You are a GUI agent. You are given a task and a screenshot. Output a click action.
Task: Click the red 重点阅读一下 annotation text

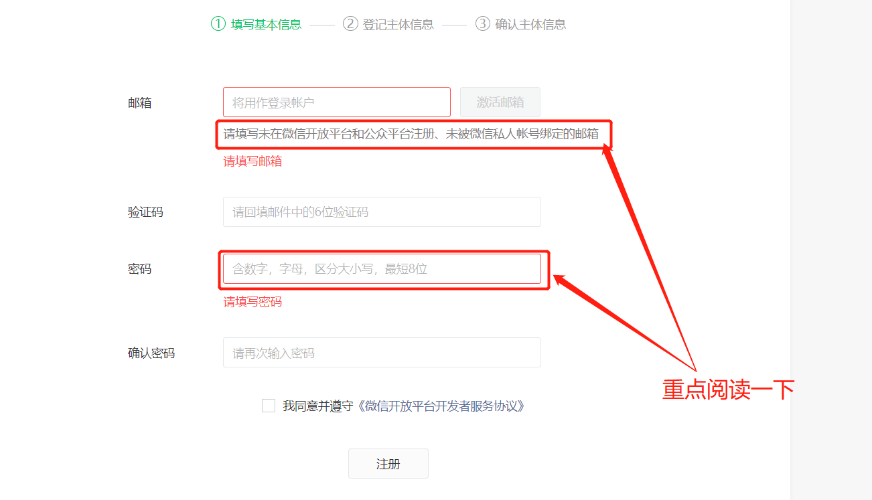click(729, 390)
